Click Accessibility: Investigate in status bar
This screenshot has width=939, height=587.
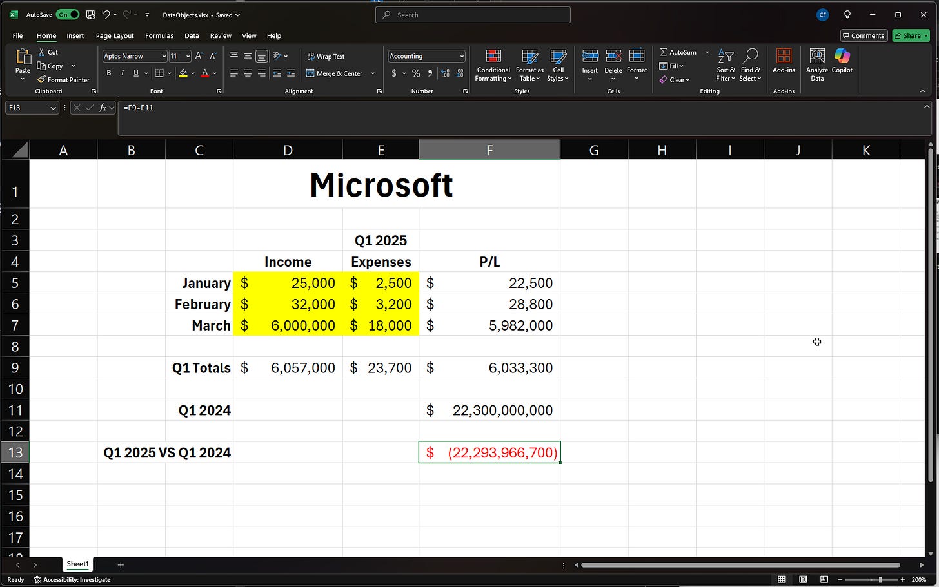click(72, 579)
